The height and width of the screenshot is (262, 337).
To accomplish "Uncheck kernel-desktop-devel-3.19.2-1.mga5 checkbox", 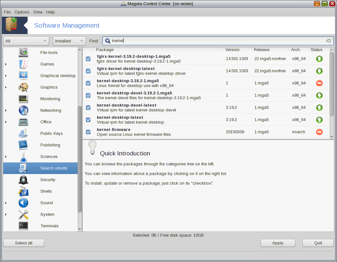I will point(88,95).
